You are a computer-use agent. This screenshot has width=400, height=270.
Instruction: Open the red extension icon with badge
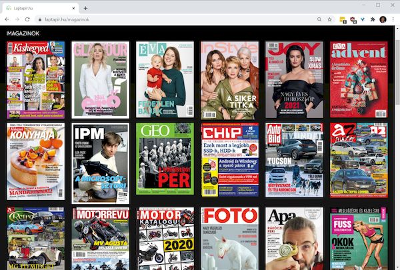(353, 19)
